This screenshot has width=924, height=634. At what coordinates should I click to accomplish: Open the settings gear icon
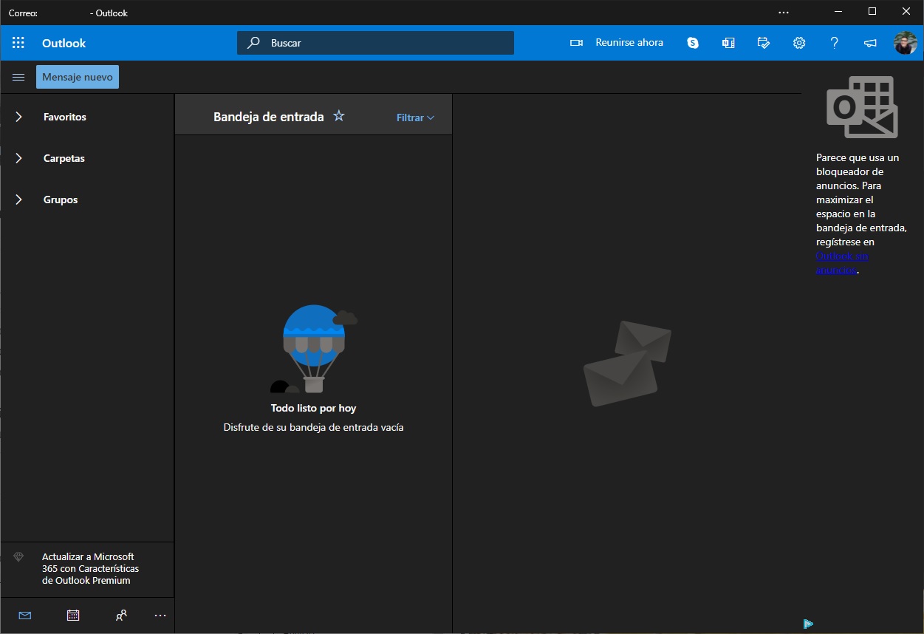click(799, 43)
